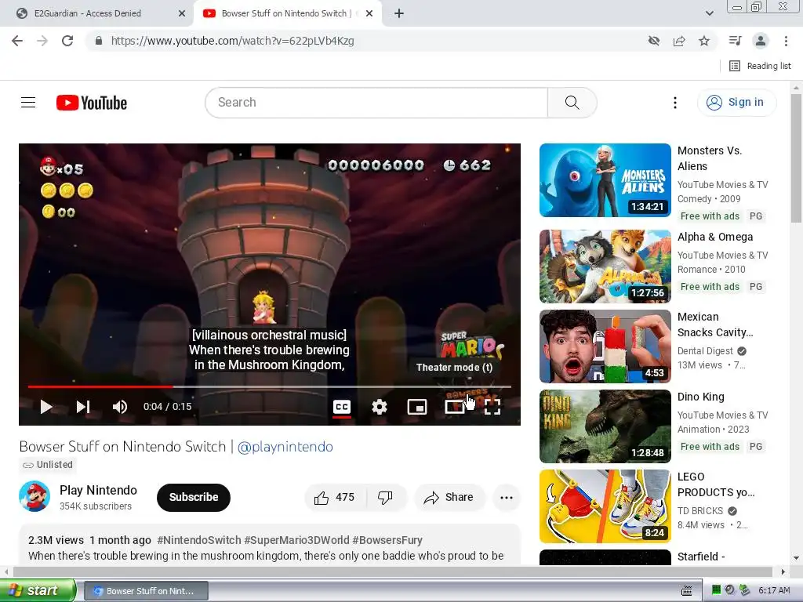Go forward in browser history

[x=42, y=41]
